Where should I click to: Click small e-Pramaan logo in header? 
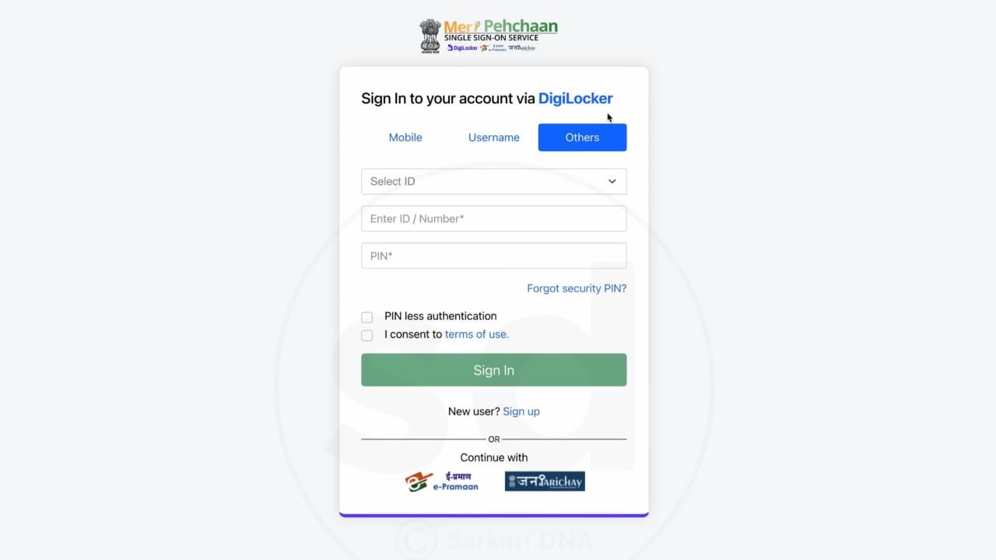pos(493,47)
